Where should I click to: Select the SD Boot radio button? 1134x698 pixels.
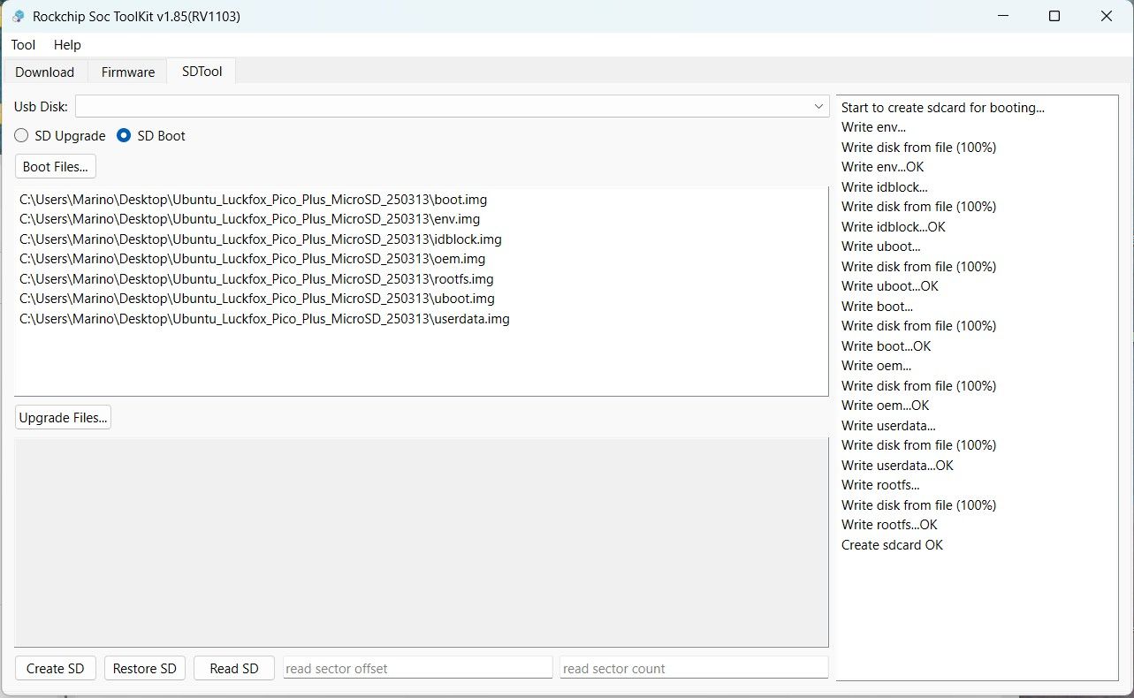tap(151, 136)
